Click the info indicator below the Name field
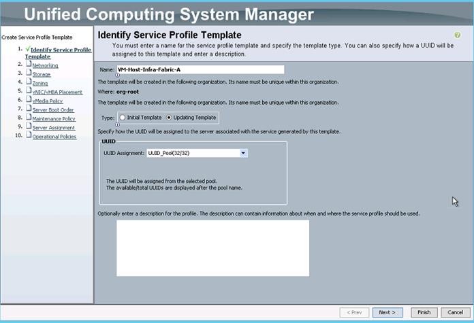This screenshot has height=323, width=474. pos(118,75)
